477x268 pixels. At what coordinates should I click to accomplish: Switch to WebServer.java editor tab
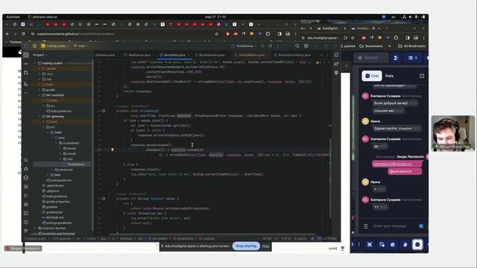[137, 55]
